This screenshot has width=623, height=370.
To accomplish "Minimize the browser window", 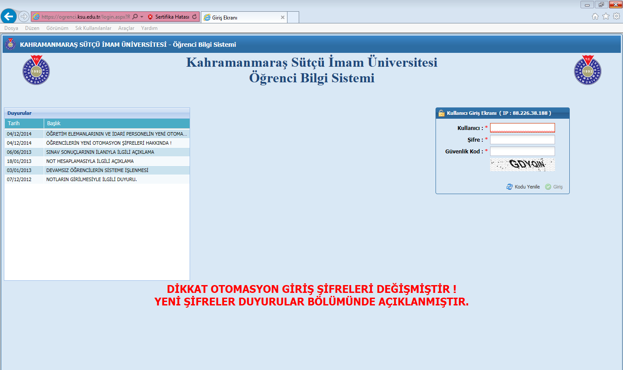I will click(587, 5).
